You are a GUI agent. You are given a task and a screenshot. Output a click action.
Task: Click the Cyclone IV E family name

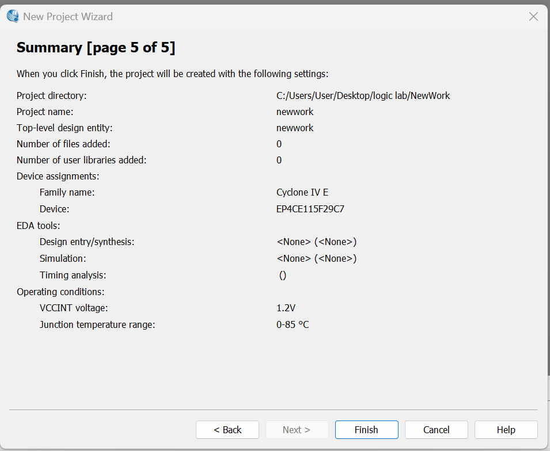click(302, 192)
